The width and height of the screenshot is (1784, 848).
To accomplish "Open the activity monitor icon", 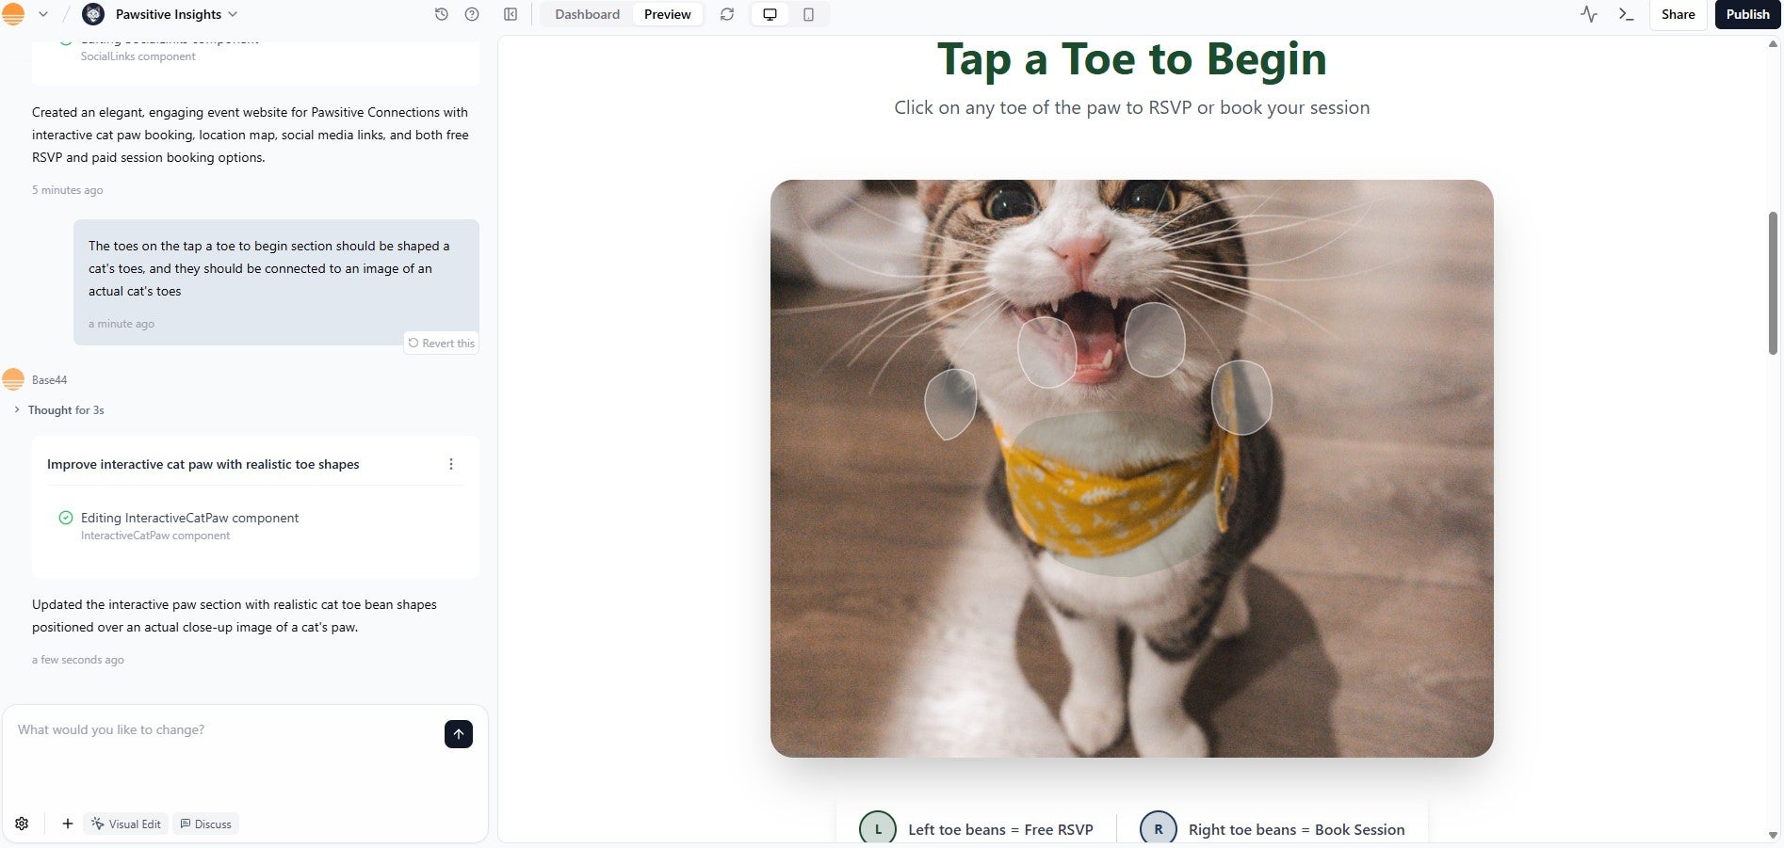I will point(1588,14).
